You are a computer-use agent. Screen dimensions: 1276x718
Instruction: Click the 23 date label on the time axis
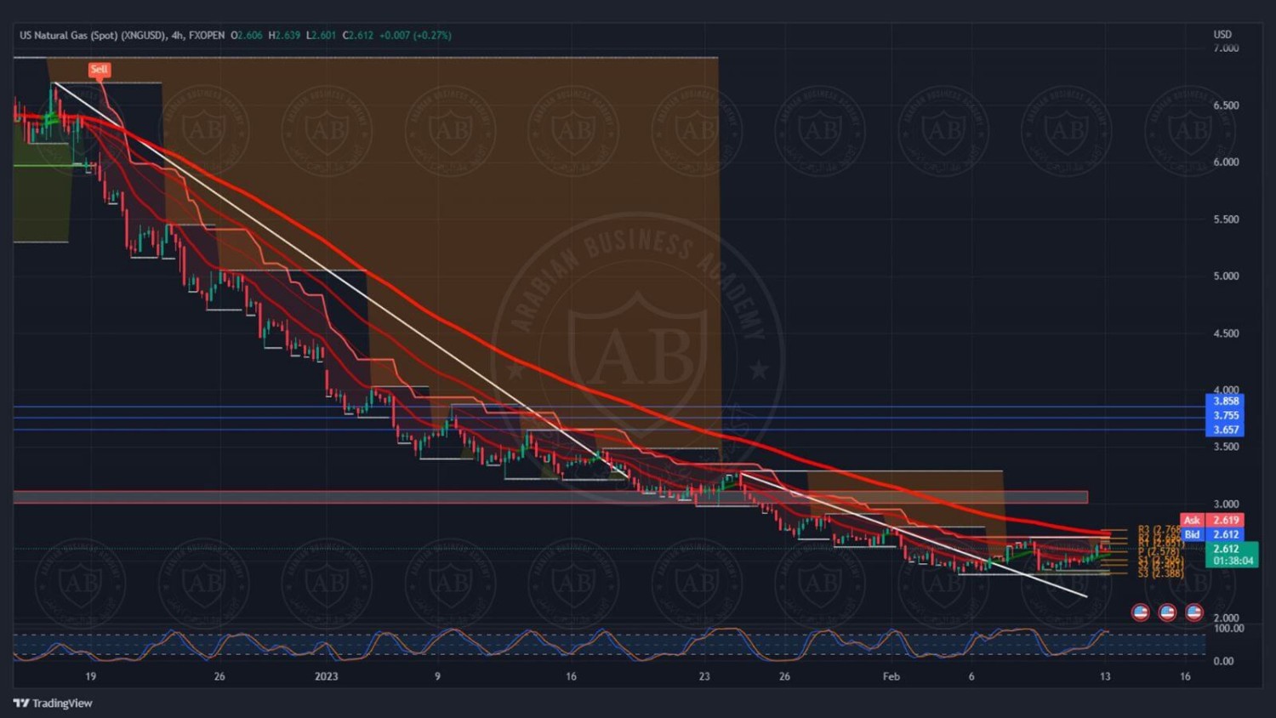pyautogui.click(x=704, y=676)
